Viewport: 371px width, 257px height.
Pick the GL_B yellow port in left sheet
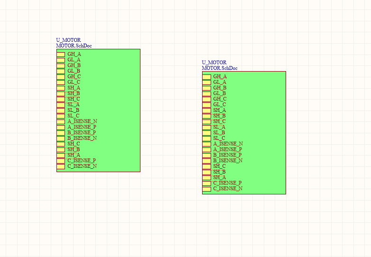point(61,71)
